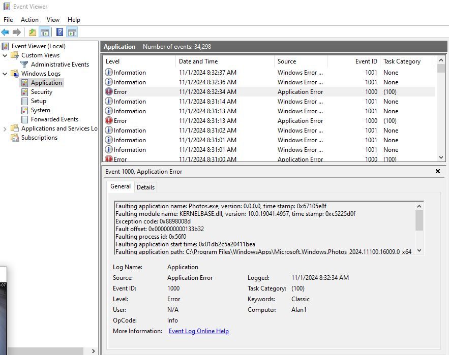Click the Up one level folder icon
Viewport: 449px width, 355px height.
tap(33, 32)
